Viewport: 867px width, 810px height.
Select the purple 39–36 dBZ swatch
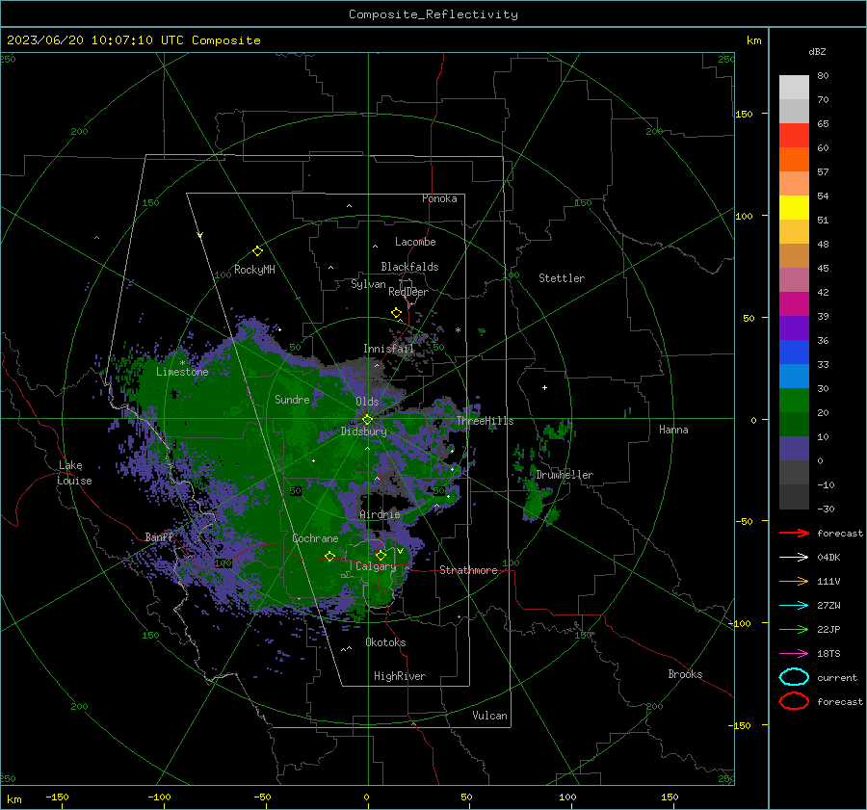point(794,328)
